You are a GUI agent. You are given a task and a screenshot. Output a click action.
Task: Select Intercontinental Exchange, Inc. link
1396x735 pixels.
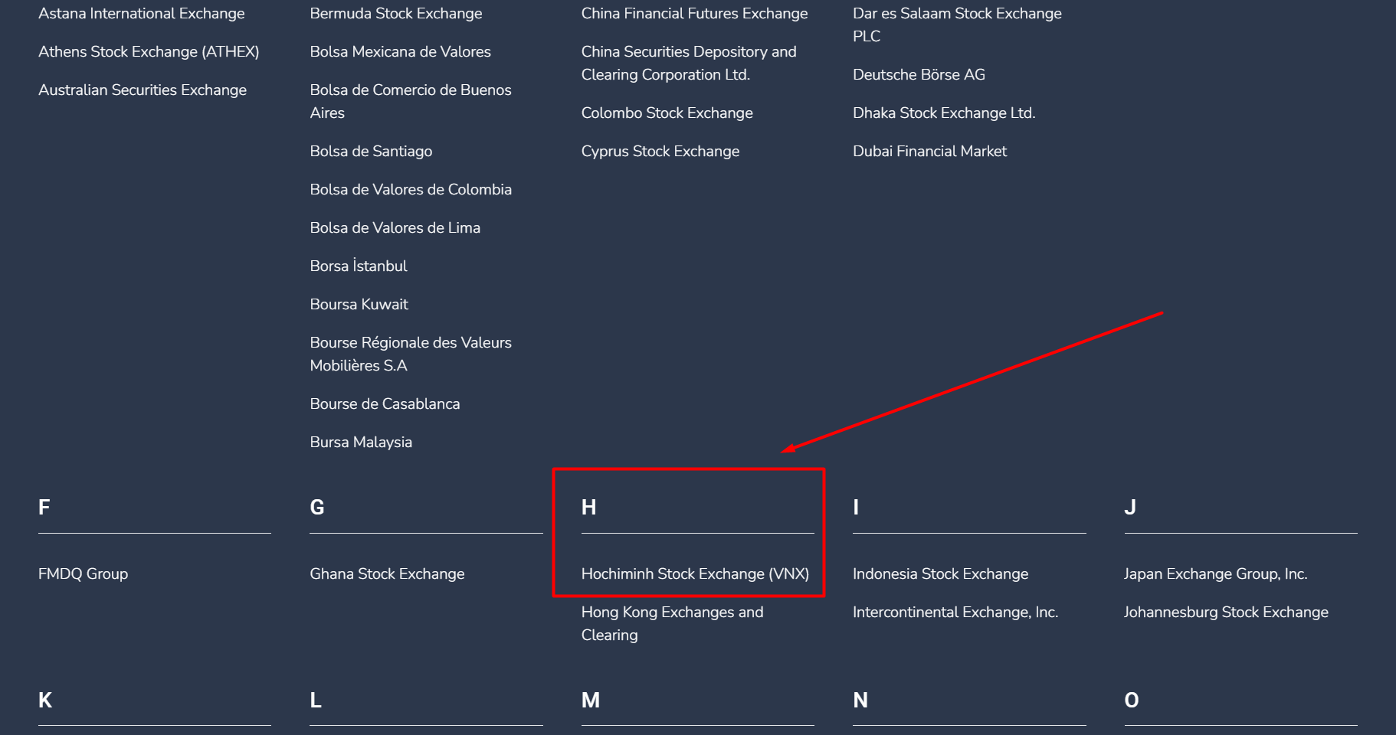955,612
